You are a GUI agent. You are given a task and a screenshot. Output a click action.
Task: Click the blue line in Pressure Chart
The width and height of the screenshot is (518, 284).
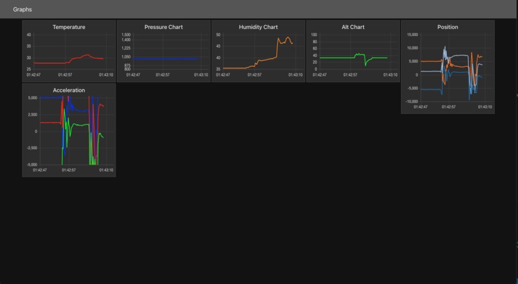point(165,58)
